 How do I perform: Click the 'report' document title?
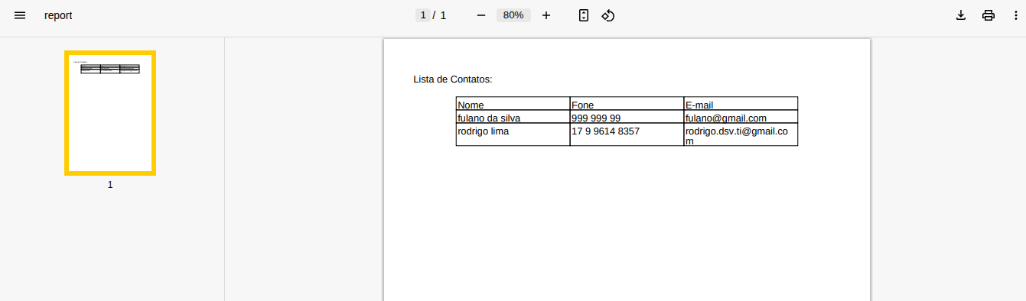pyautogui.click(x=58, y=15)
